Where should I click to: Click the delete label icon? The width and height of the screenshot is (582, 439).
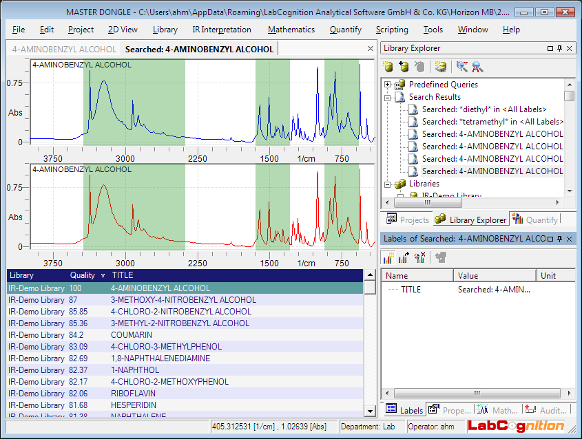tap(420, 258)
